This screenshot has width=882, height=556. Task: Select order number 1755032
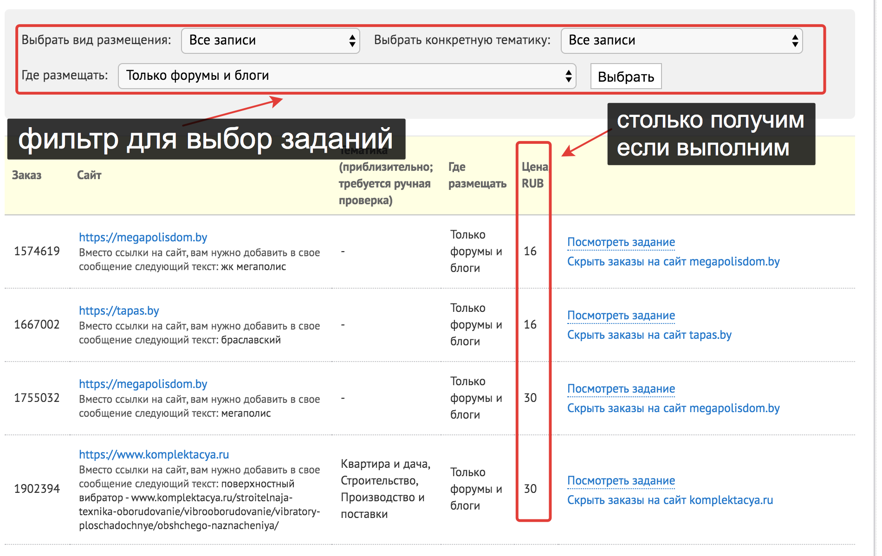(x=37, y=398)
